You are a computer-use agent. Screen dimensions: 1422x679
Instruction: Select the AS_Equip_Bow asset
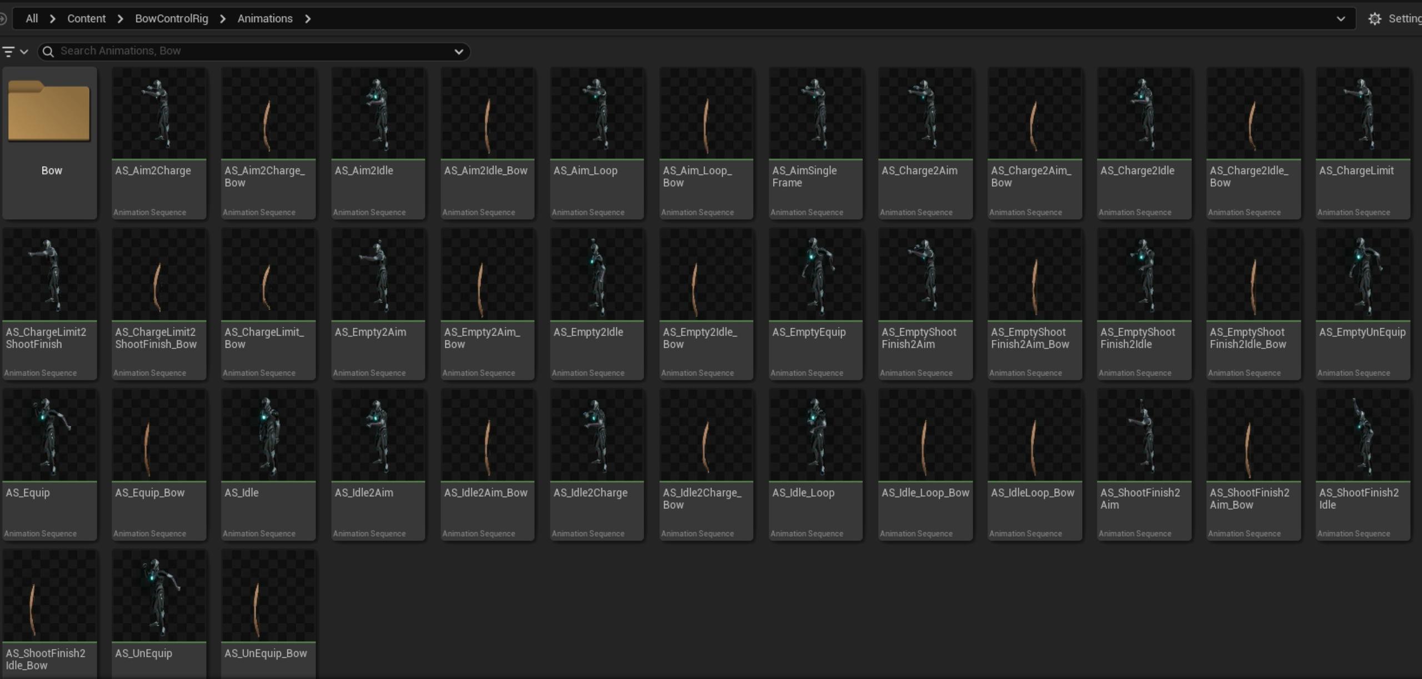(159, 436)
